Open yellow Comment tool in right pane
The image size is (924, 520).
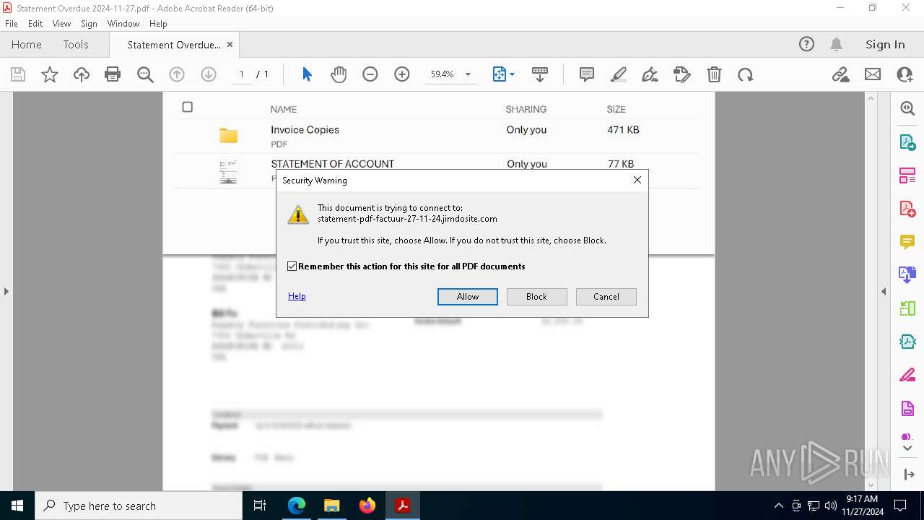point(907,242)
